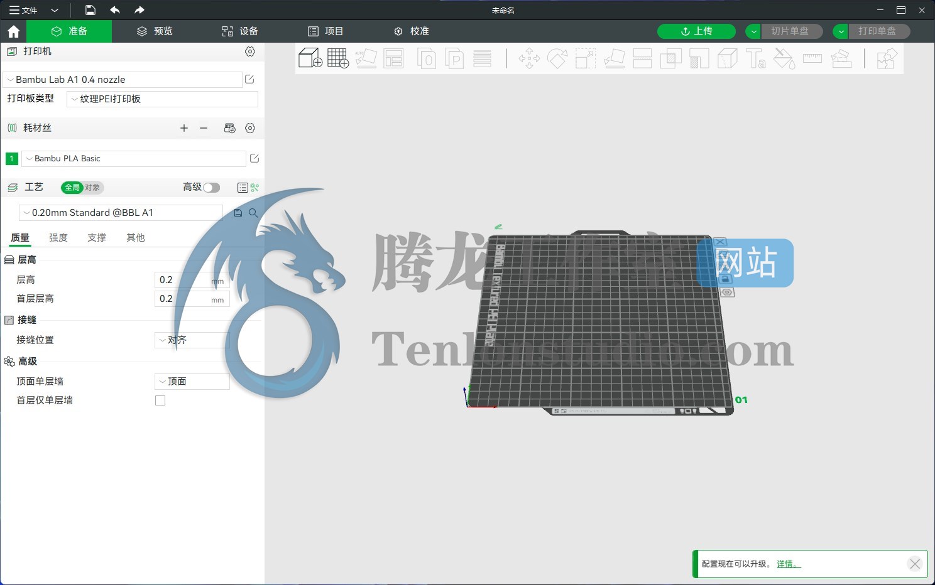Click the Save project floppy icon
Viewport: 935px width, 585px height.
90,10
